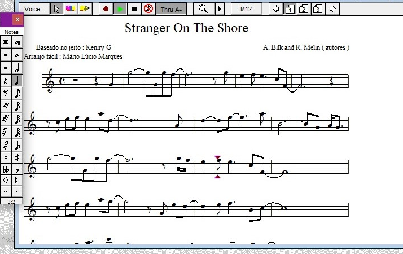Screen dimensions: 403x254
Task: Choose the eraser tool in toolbar
Action: tap(71, 8)
